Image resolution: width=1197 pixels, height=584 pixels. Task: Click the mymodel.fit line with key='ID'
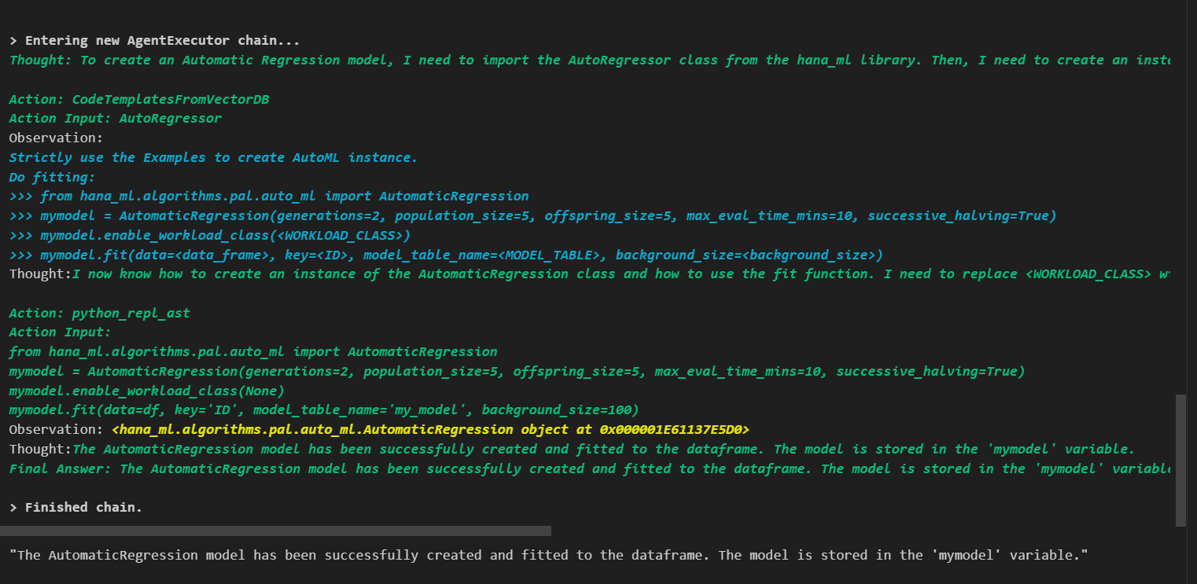tap(323, 410)
